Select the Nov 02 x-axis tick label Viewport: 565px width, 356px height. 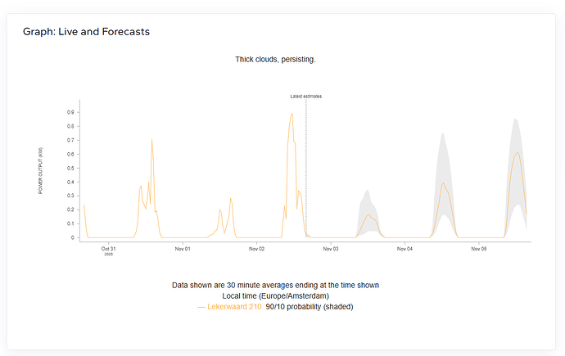tap(257, 249)
